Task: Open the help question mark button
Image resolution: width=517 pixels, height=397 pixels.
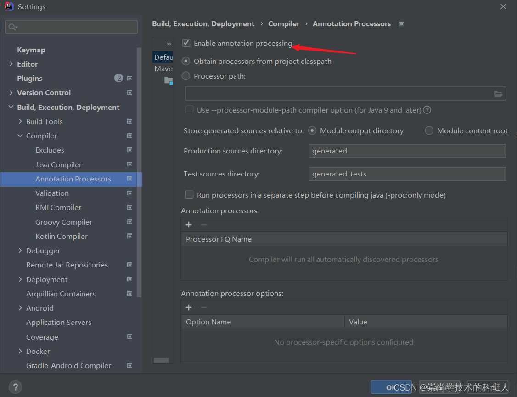Action: point(16,387)
